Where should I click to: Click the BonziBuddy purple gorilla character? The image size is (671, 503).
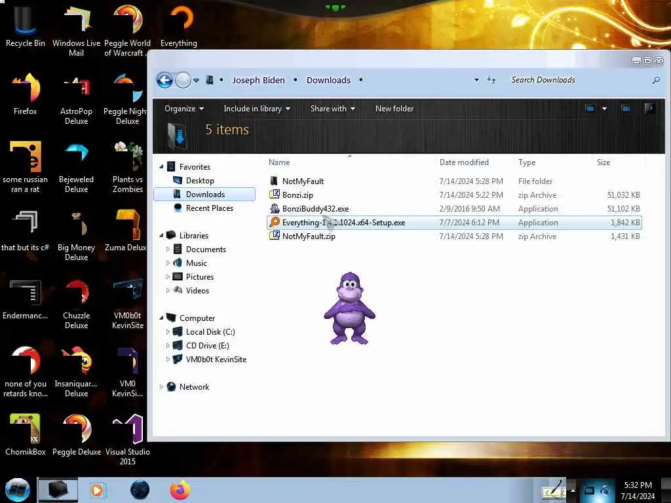350,308
